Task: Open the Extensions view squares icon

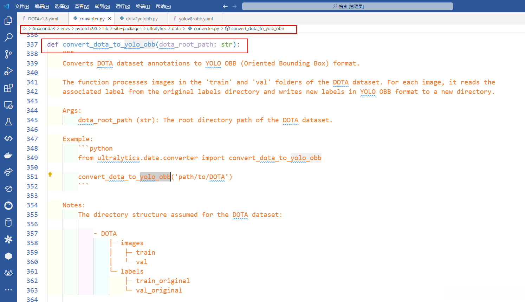Action: coord(8,88)
